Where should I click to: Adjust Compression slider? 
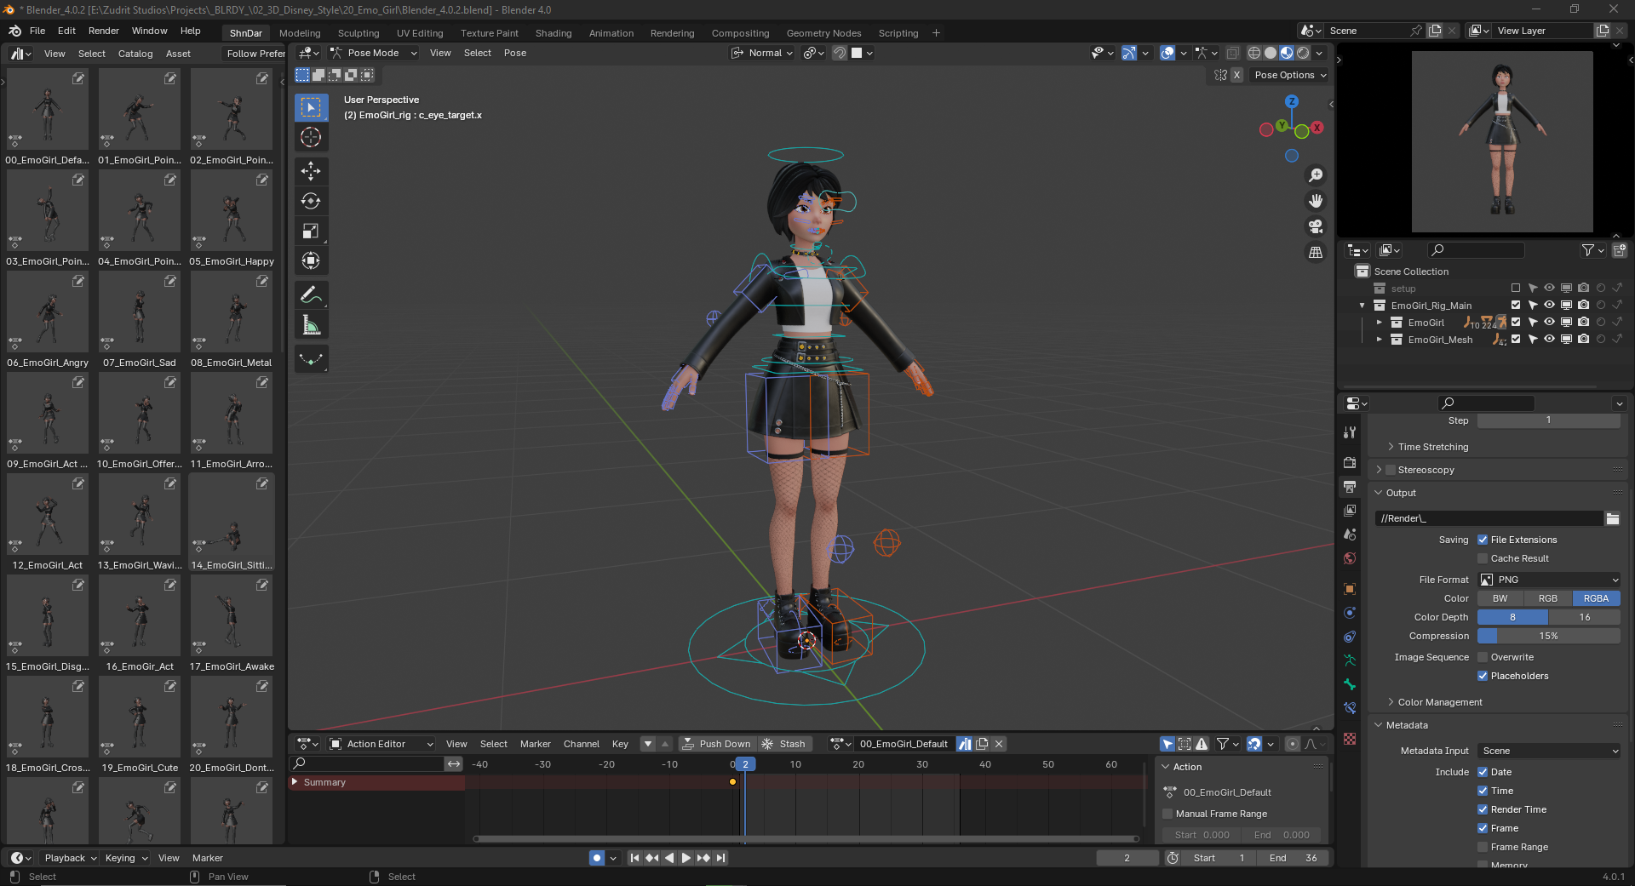click(1549, 636)
